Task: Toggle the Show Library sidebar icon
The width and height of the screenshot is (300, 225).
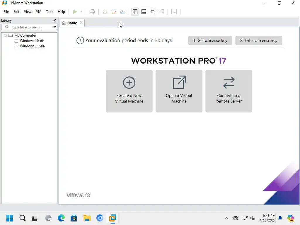Action: pos(135,12)
